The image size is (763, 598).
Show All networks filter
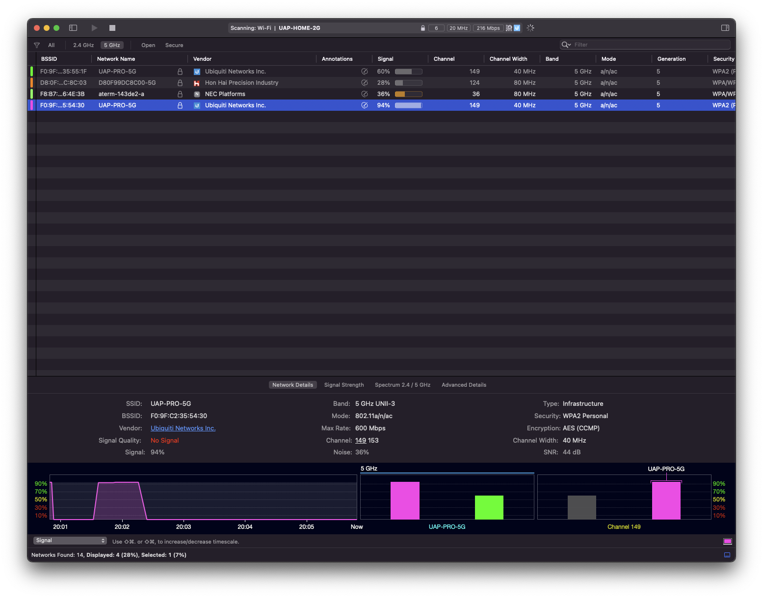point(52,45)
